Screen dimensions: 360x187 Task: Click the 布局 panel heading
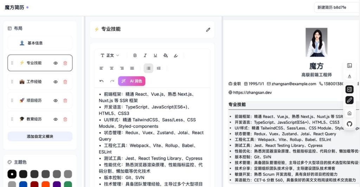pyautogui.click(x=18, y=28)
